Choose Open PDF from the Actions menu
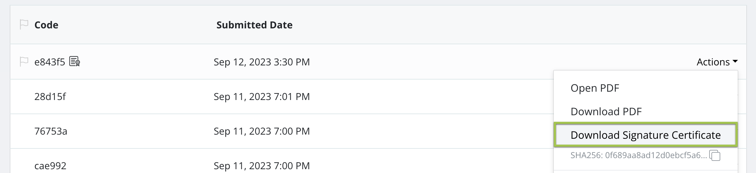This screenshot has width=756, height=173. (594, 88)
